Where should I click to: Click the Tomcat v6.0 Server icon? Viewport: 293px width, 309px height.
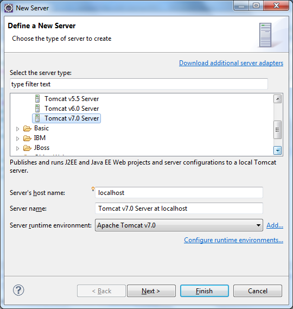pyautogui.click(x=37, y=109)
